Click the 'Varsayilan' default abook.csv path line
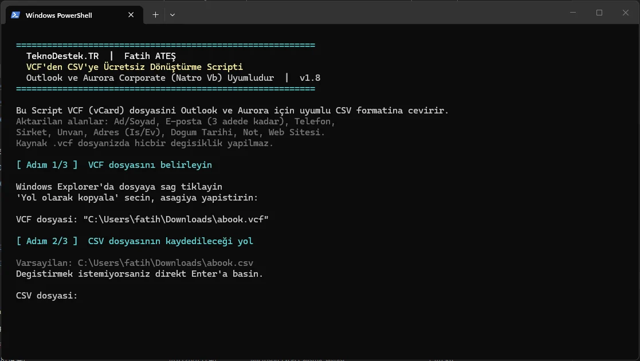 coord(134,263)
